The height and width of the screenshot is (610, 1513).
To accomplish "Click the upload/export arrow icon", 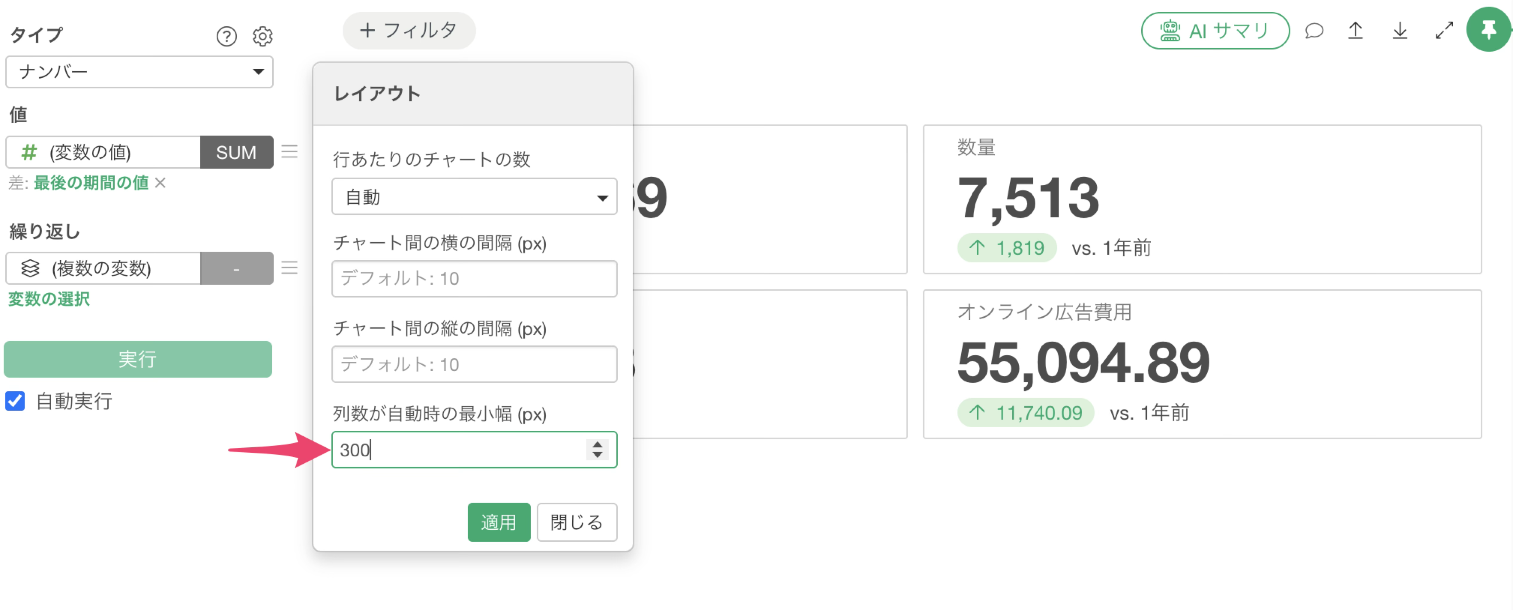I will pyautogui.click(x=1356, y=30).
